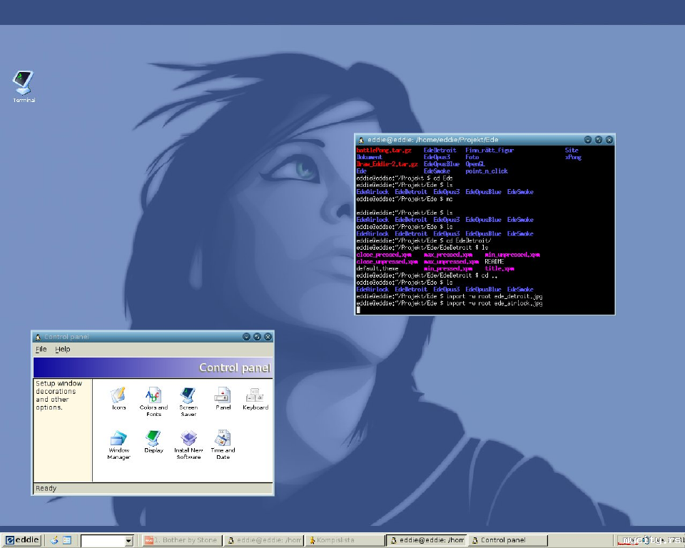The image size is (685, 548).
Task: Click the show desktop icon in taskbar
Action: pos(67,540)
